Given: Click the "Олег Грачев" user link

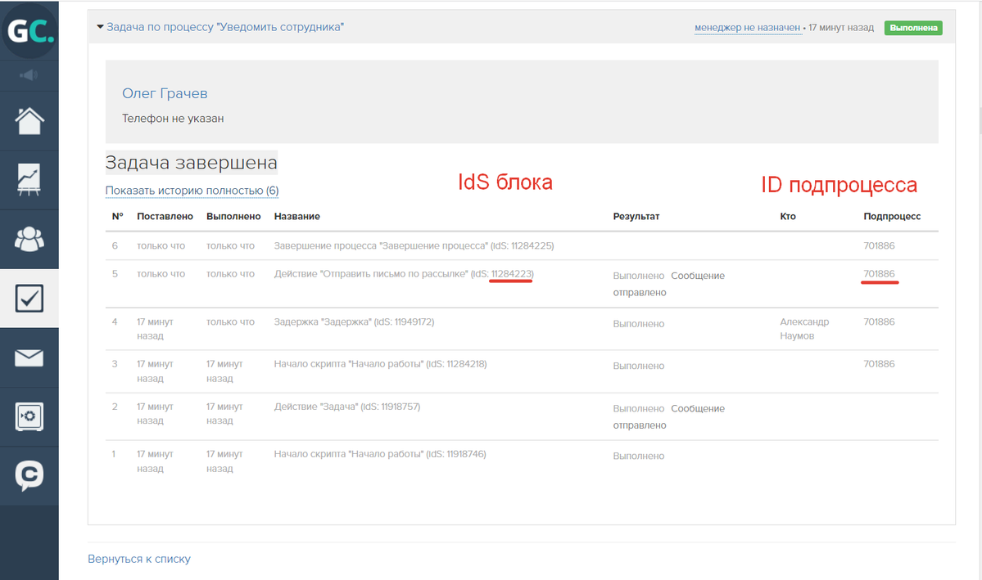Looking at the screenshot, I should (x=165, y=93).
